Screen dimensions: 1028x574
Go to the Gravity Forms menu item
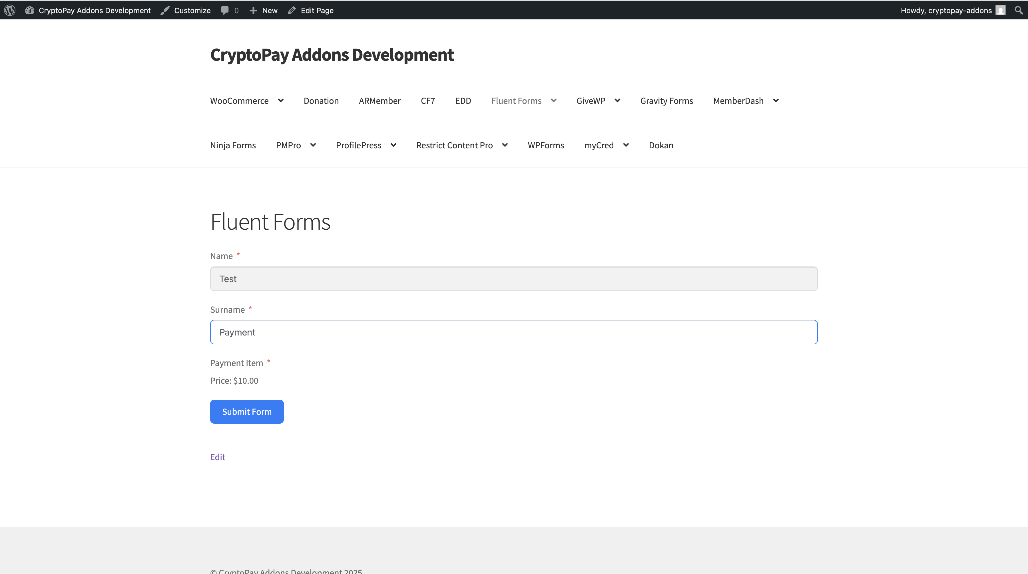pos(666,101)
